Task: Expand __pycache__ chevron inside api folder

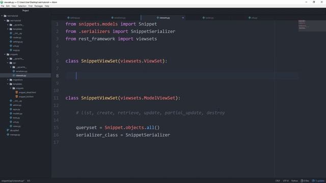Action: click(11, 67)
